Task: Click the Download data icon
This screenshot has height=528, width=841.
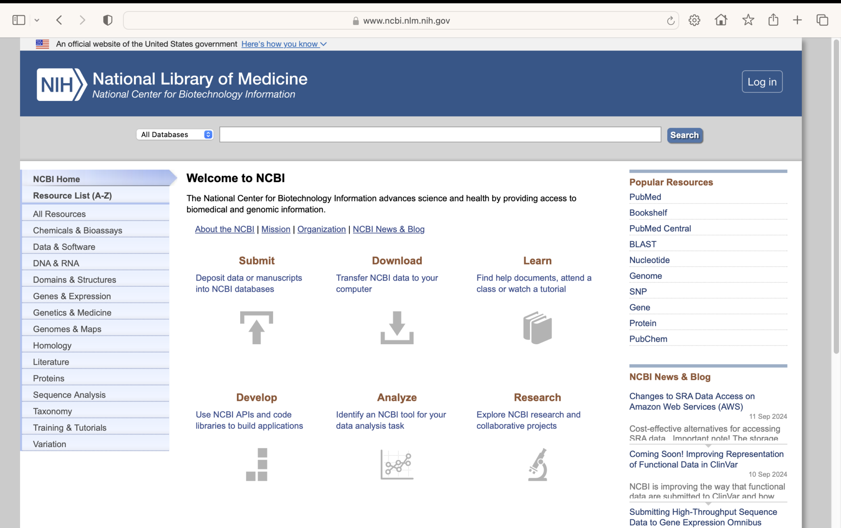Action: pos(396,327)
